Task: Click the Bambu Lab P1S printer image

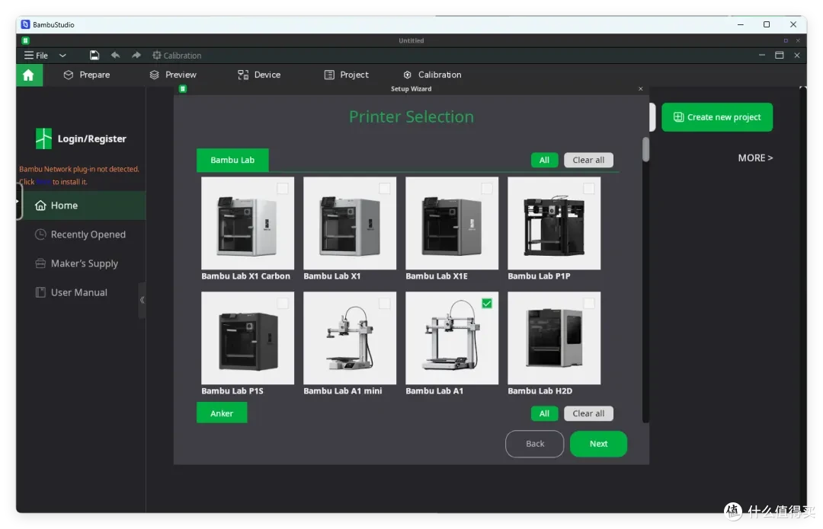Action: (x=248, y=338)
